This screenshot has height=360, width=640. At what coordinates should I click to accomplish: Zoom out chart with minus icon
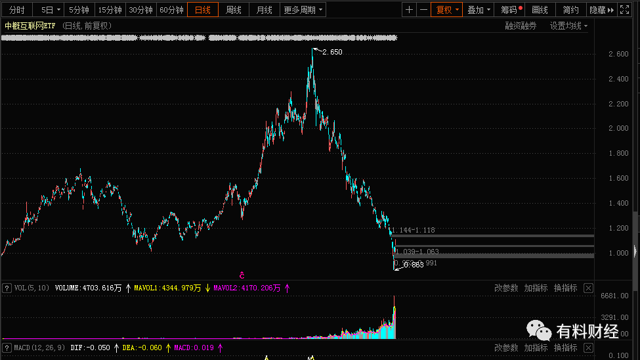click(x=423, y=10)
